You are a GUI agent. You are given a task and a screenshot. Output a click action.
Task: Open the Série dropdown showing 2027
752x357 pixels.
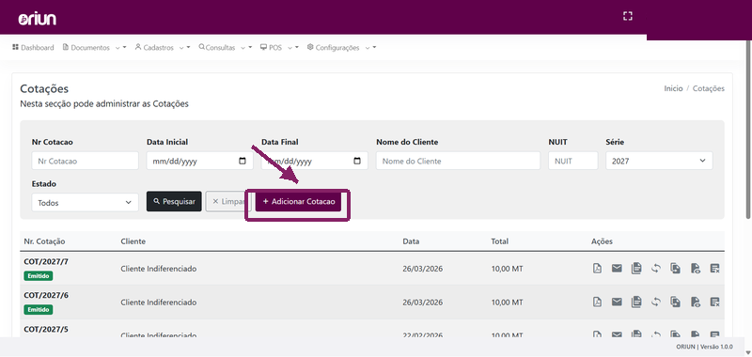click(659, 161)
